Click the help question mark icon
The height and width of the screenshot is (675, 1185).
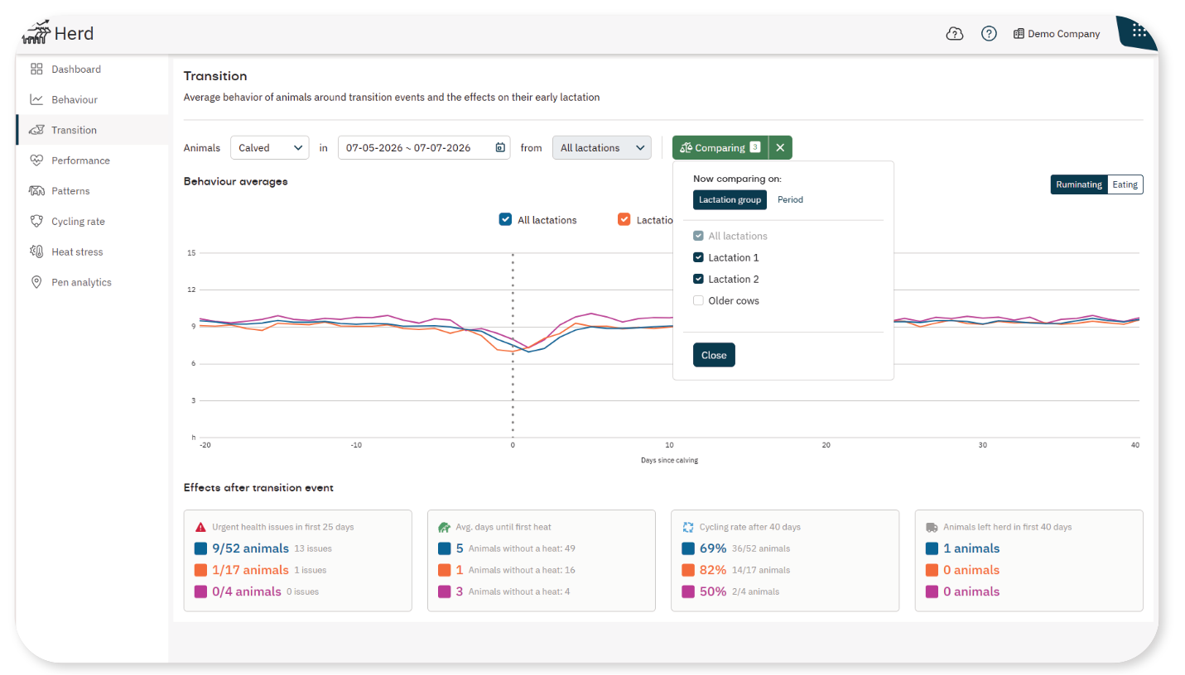point(989,34)
